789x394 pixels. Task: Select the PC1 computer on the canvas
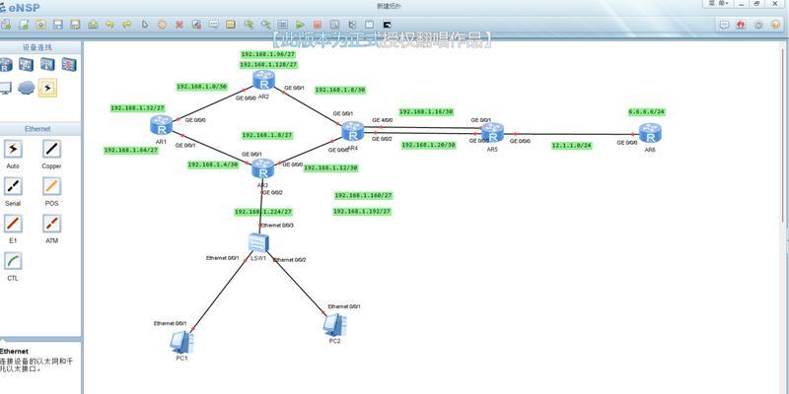(181, 342)
